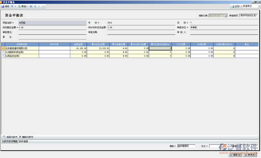Click the highlighted 累计已支付比例 cell in row 1
Viewport: 261px width, 158px height.
(160, 48)
